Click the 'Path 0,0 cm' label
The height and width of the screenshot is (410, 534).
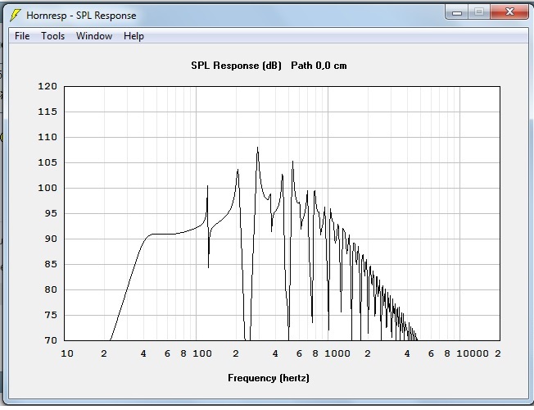[319, 66]
